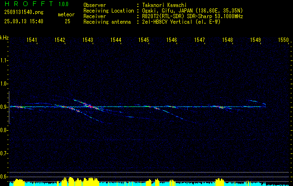Viewport: 293px width, 186px height.
Task: Click the 0.6 frequency axis label
Action: click(x=4, y=177)
